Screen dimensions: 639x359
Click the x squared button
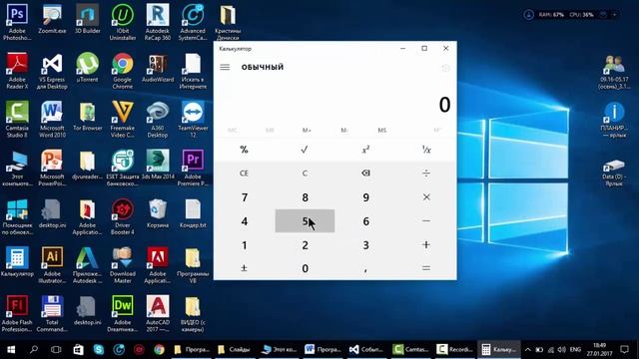pos(365,150)
